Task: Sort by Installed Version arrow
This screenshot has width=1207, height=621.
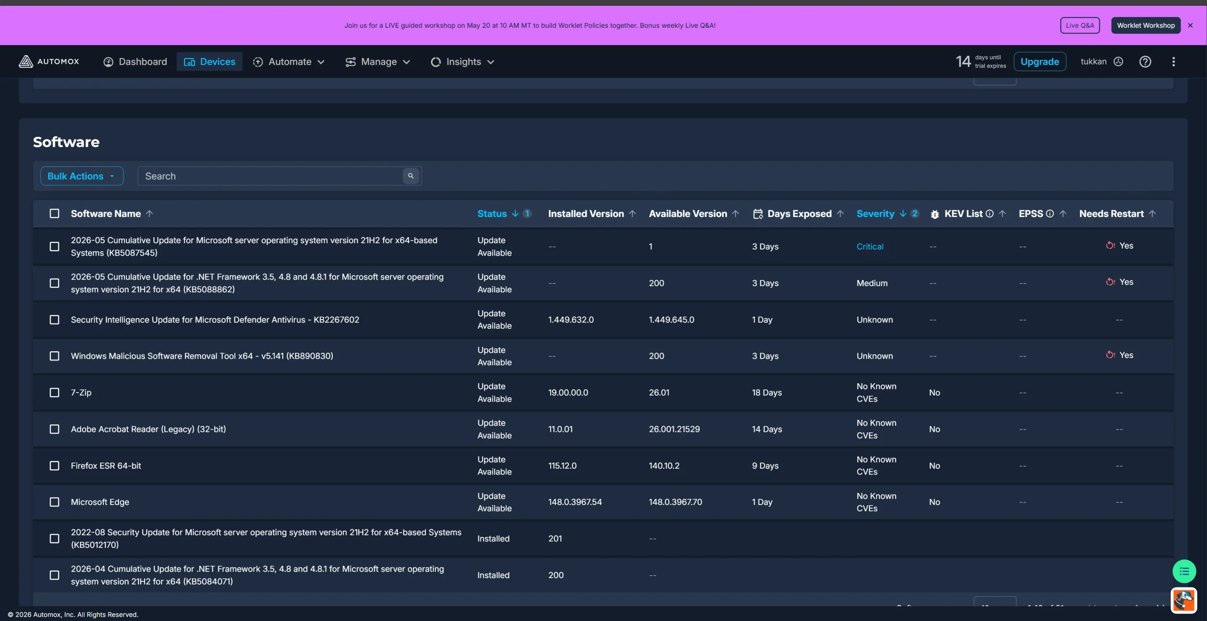Action: (x=632, y=214)
